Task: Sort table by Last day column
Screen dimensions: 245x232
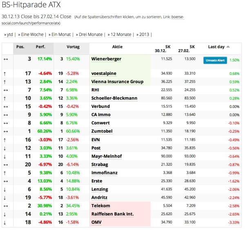Action: [x=216, y=47]
